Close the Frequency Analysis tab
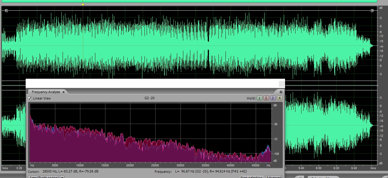 [x=64, y=92]
